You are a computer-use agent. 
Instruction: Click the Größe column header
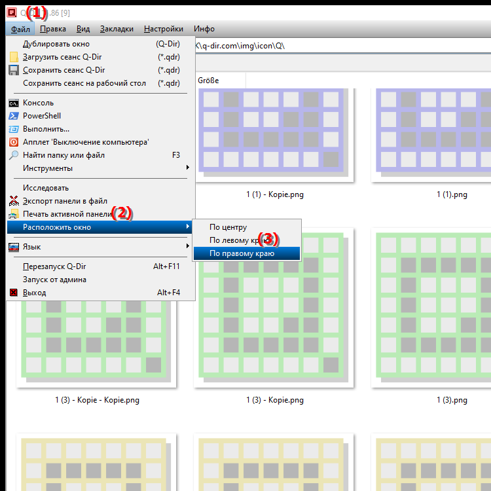[221, 81]
